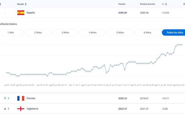Image resolution: width=185 pixels, height=114 pixels.
Task: Click the Puntos previos column header
Action: pos(147,4)
